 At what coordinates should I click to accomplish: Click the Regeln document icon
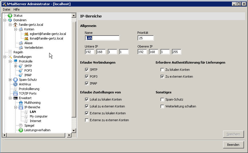tap(10, 52)
